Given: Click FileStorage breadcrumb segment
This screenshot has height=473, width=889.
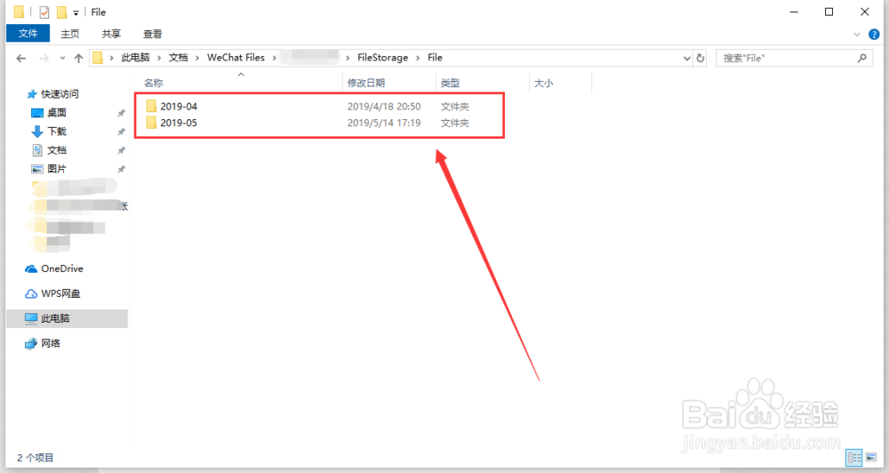Looking at the screenshot, I should [x=382, y=57].
